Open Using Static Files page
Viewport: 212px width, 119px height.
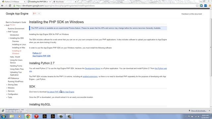point(17,69)
